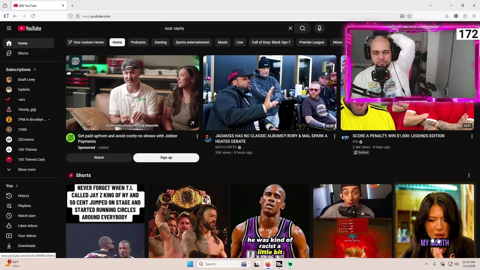Click the Watch button on Jobber ad
Screen dimensions: 480x270
point(99,157)
